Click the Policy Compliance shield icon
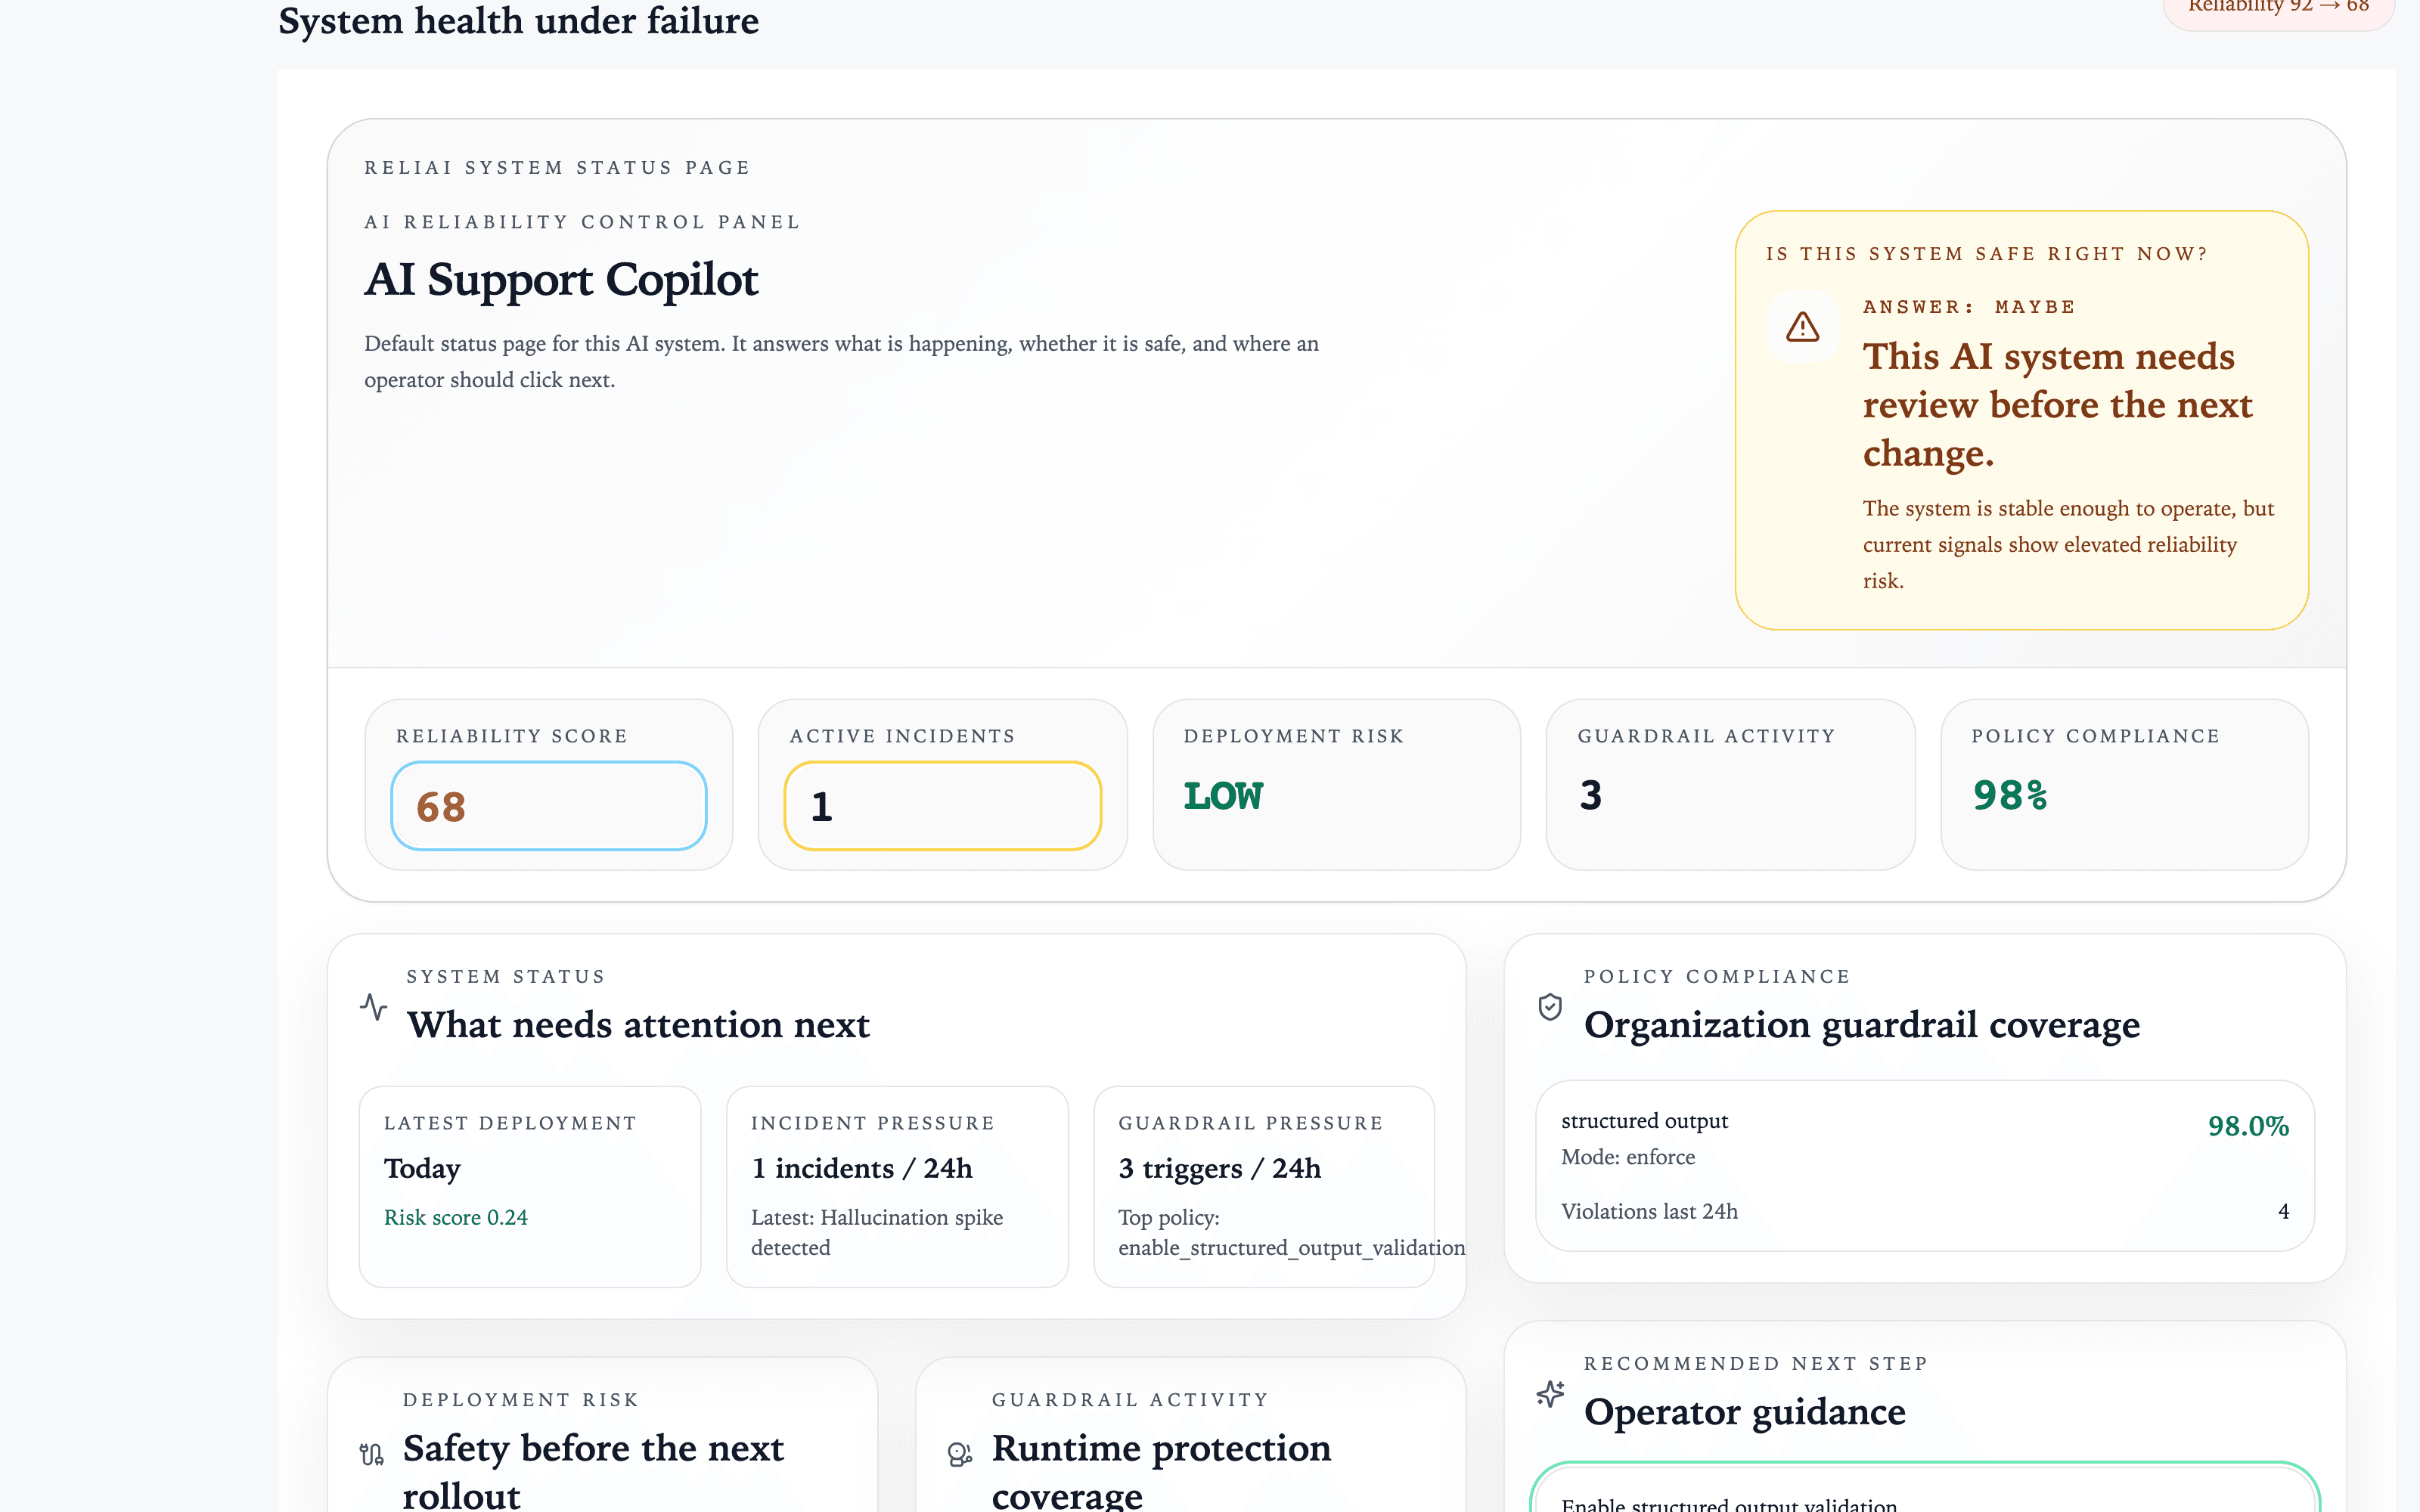The height and width of the screenshot is (1512, 2420). pos(1550,1006)
